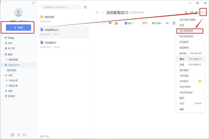Screen dimensions: 209x139
Task: Open AI工具 in the sidebar
Action: pos(10,48)
